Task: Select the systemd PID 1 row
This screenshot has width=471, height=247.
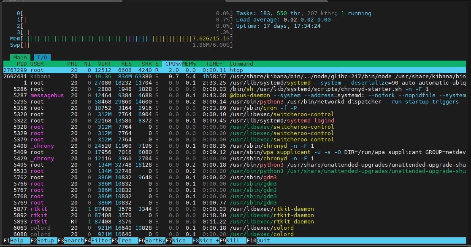Action: click(235, 82)
